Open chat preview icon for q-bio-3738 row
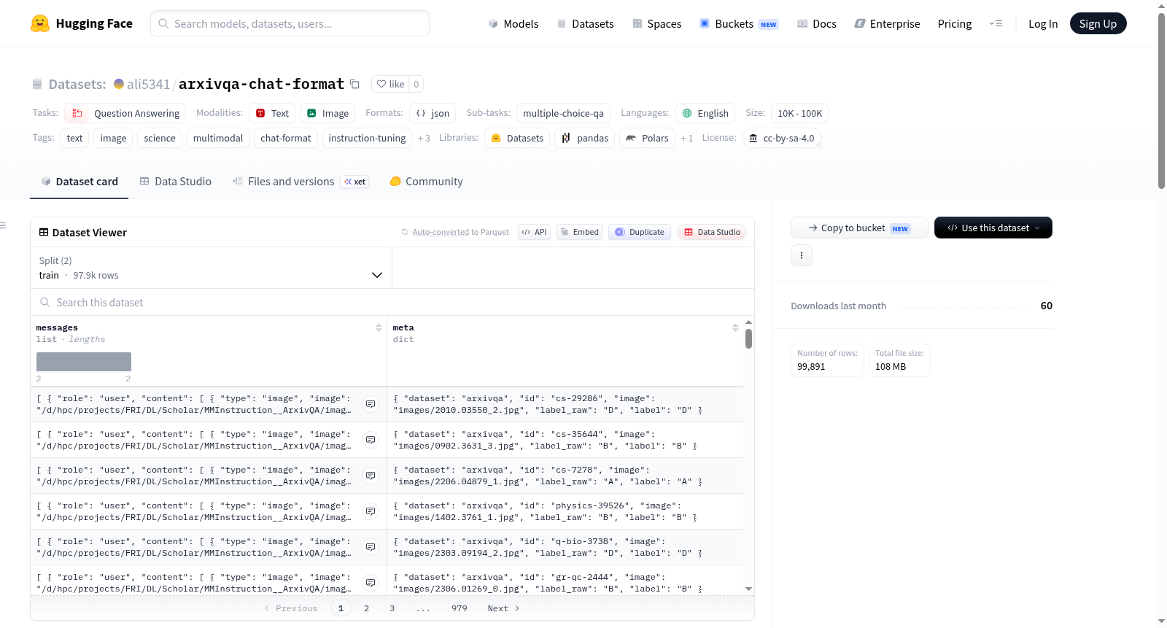1167x628 pixels. 371,547
